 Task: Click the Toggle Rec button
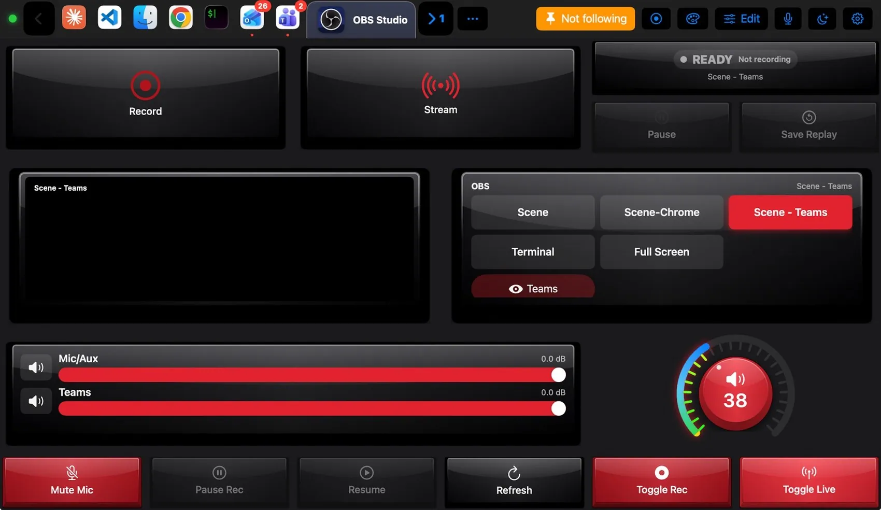[x=662, y=481]
